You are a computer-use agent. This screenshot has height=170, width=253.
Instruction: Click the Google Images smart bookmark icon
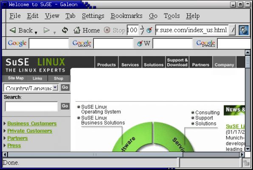205,43
